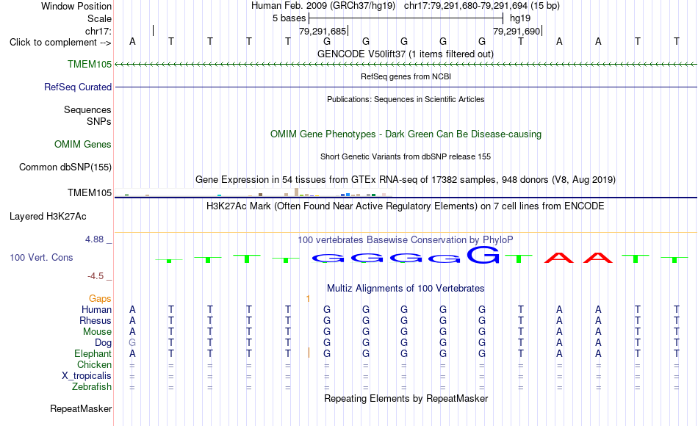Click the RepeatMasker track label
This screenshot has height=426, width=698.
pyautogui.click(x=81, y=409)
